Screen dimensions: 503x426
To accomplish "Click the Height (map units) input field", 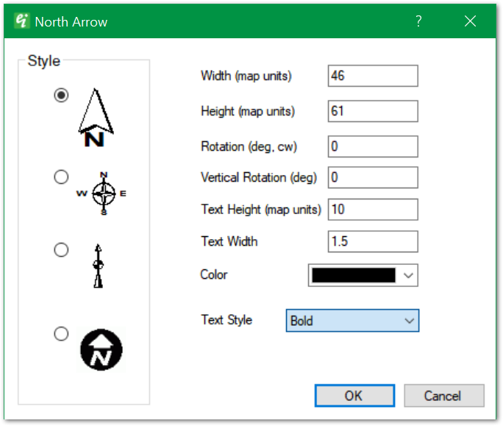I will (373, 111).
